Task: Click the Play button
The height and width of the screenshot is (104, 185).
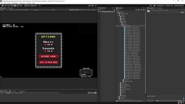Action: coord(89,5)
